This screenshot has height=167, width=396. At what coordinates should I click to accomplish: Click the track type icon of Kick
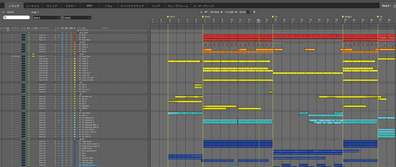(x=80, y=35)
